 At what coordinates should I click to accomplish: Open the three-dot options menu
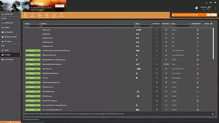tap(216, 8)
